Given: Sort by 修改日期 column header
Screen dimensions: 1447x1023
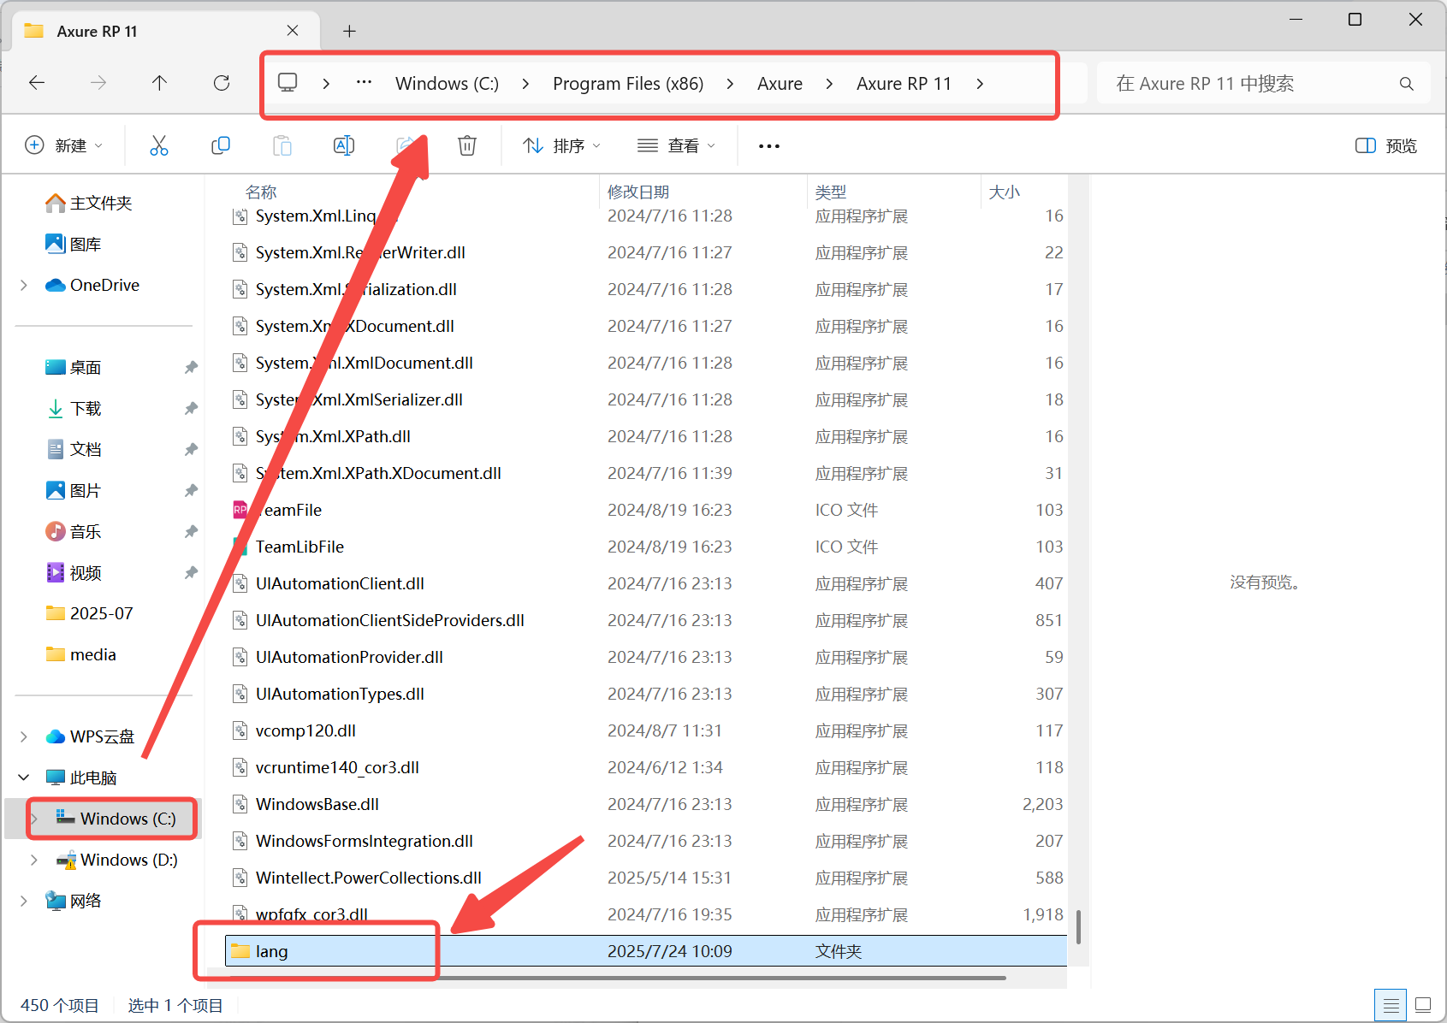Looking at the screenshot, I should 638,192.
